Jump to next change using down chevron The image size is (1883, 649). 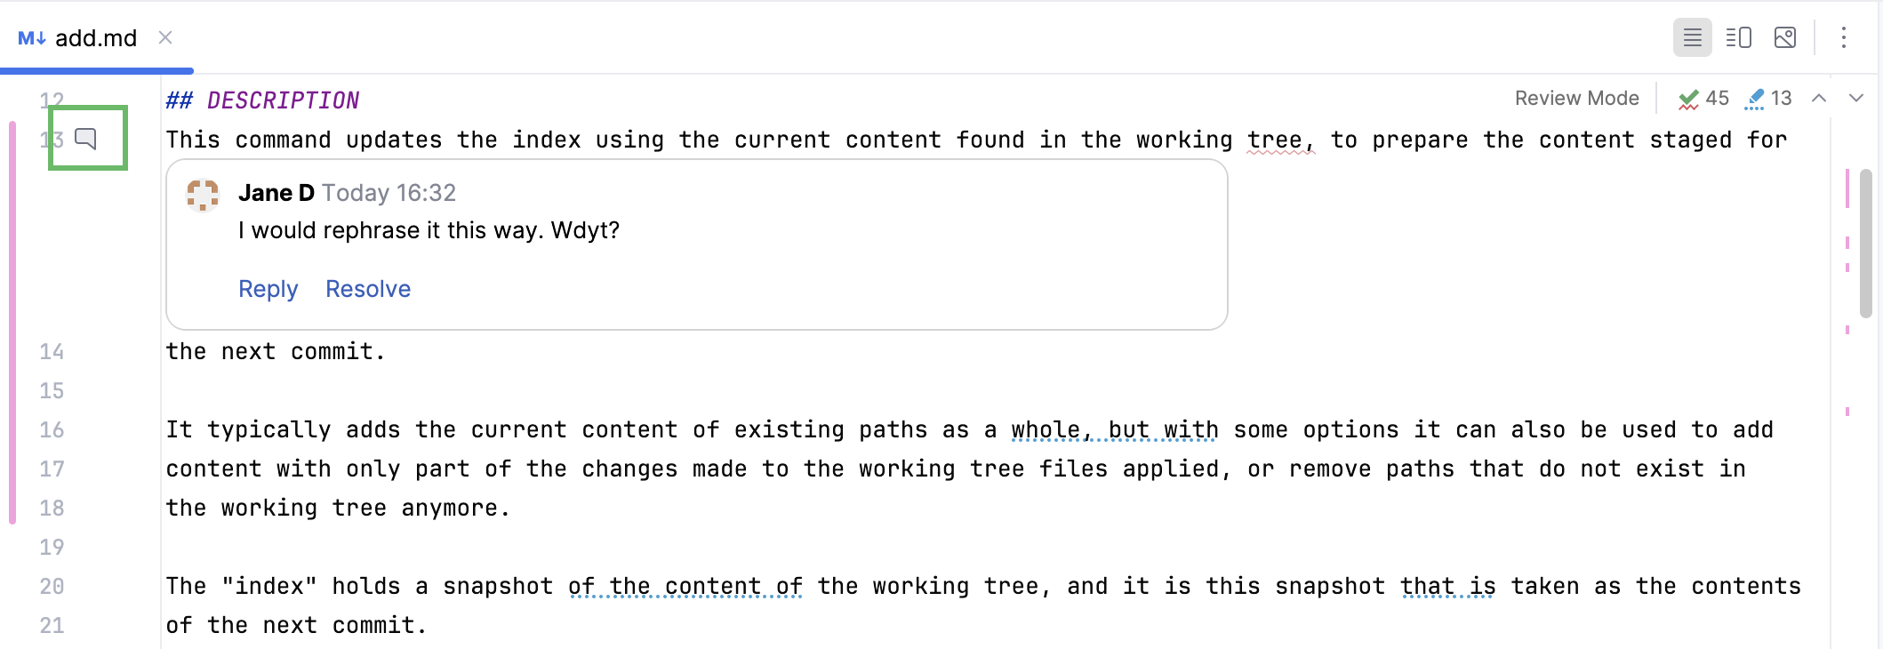point(1855,98)
